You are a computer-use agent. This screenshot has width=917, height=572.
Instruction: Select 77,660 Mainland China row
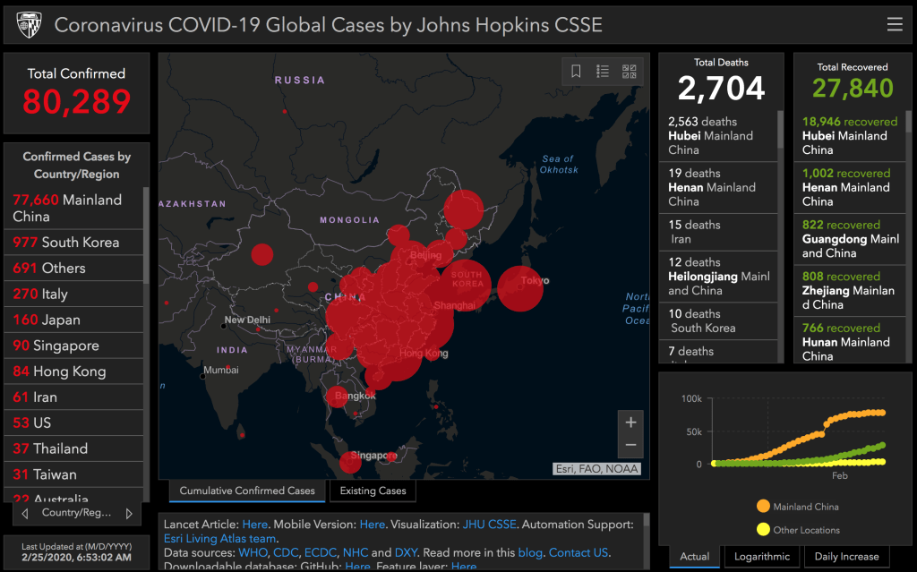coord(73,209)
